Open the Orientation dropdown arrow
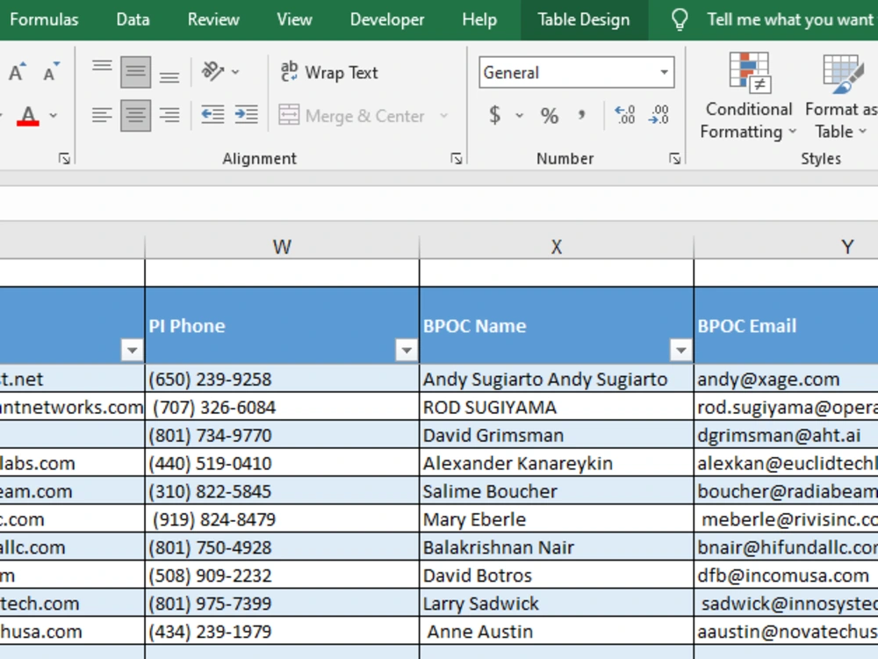Viewport: 878px width, 659px height. click(235, 72)
